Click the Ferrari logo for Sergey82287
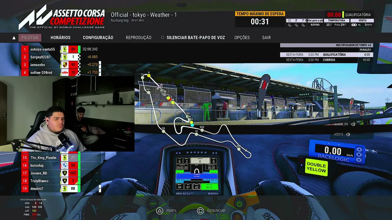 point(65,57)
